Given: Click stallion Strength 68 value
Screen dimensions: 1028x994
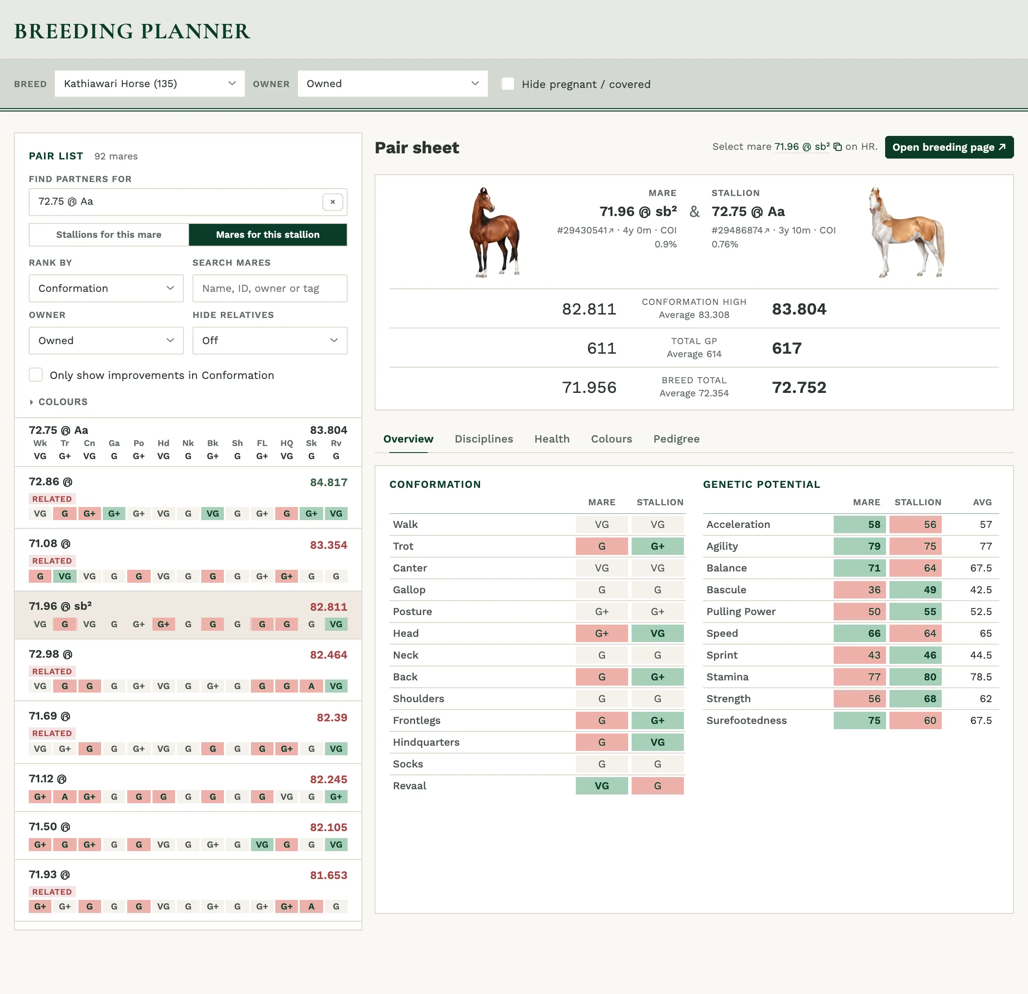Looking at the screenshot, I should click(x=915, y=699).
